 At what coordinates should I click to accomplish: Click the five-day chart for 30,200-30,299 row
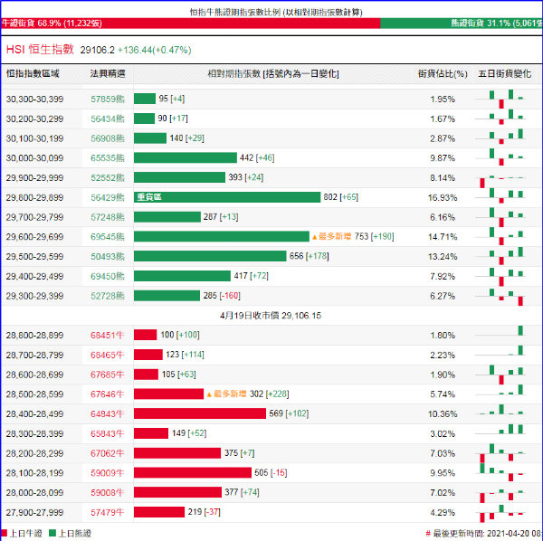[500, 117]
